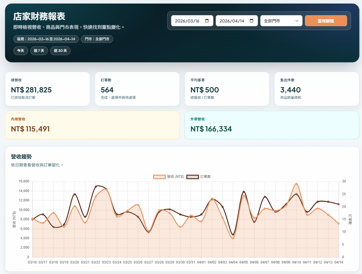Screen dimensions: 362x274
Task: Click the 門市：全部門市 chip
Action: point(97,39)
